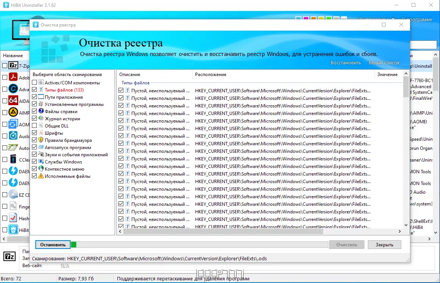The image size is (440, 283).
Task: Click the Закрыть button
Action: coord(385,245)
